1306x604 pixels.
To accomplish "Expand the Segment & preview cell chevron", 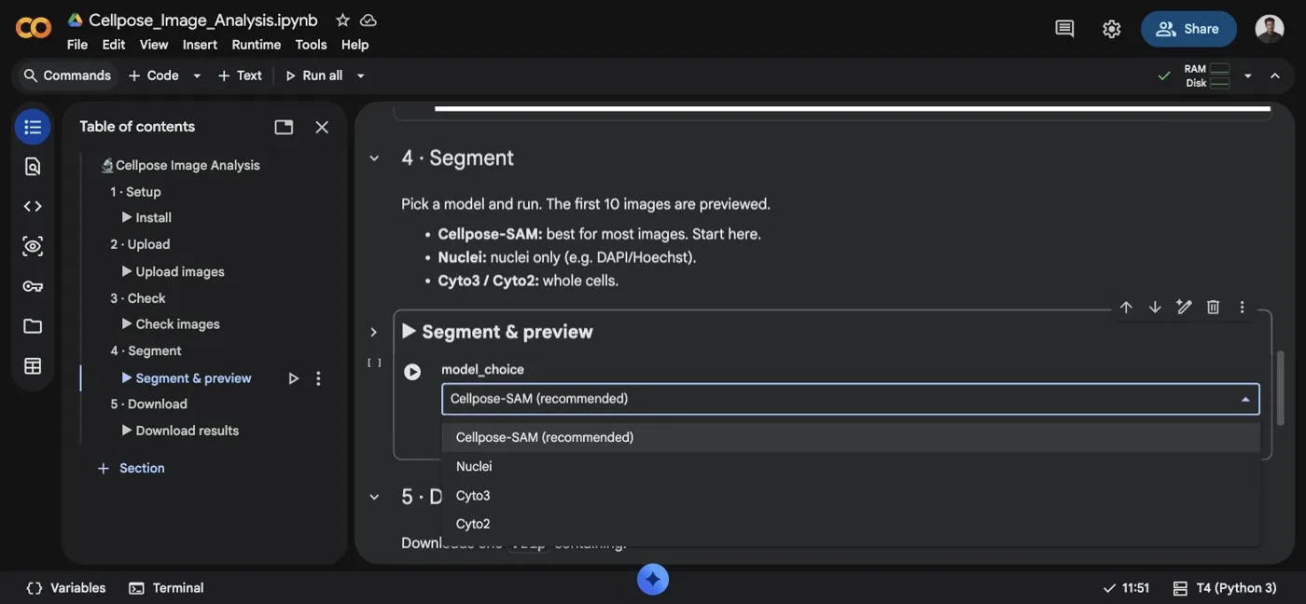I will pos(374,333).
